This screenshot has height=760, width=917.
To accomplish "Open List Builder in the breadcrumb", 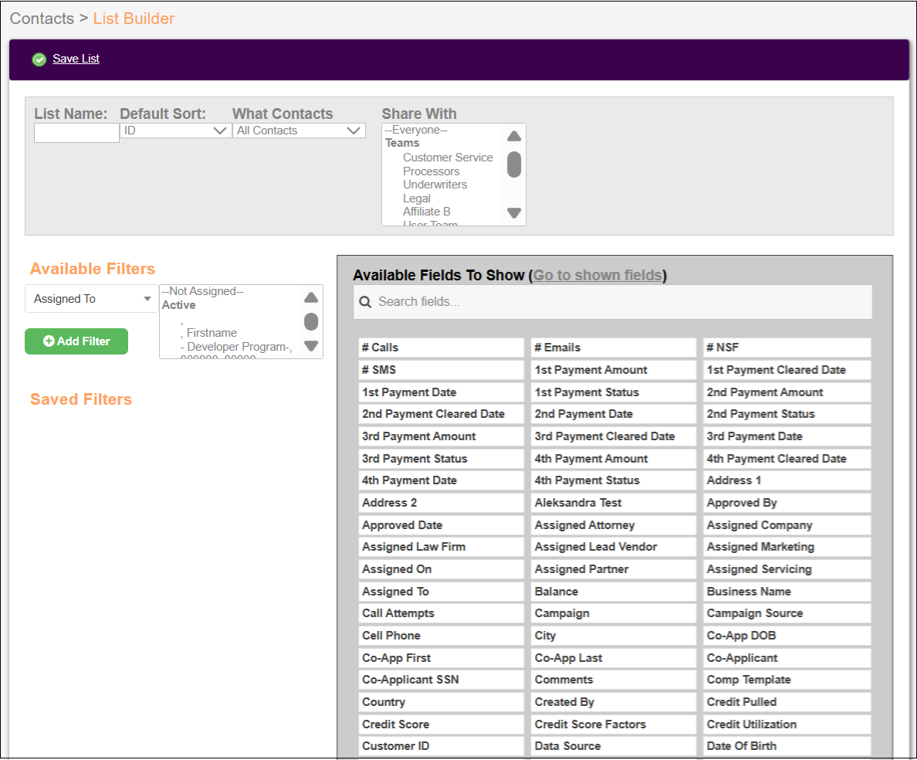I will pyautogui.click(x=134, y=18).
